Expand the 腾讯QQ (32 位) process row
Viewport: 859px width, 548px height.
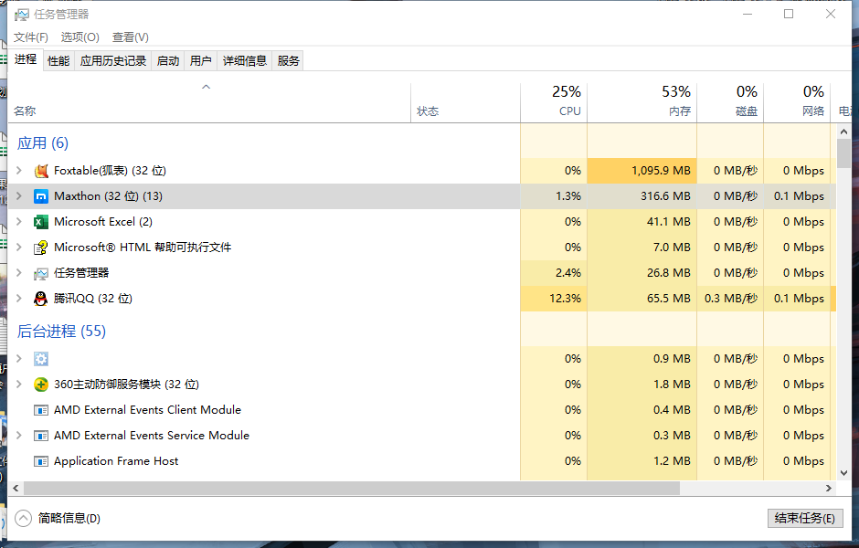(x=19, y=299)
